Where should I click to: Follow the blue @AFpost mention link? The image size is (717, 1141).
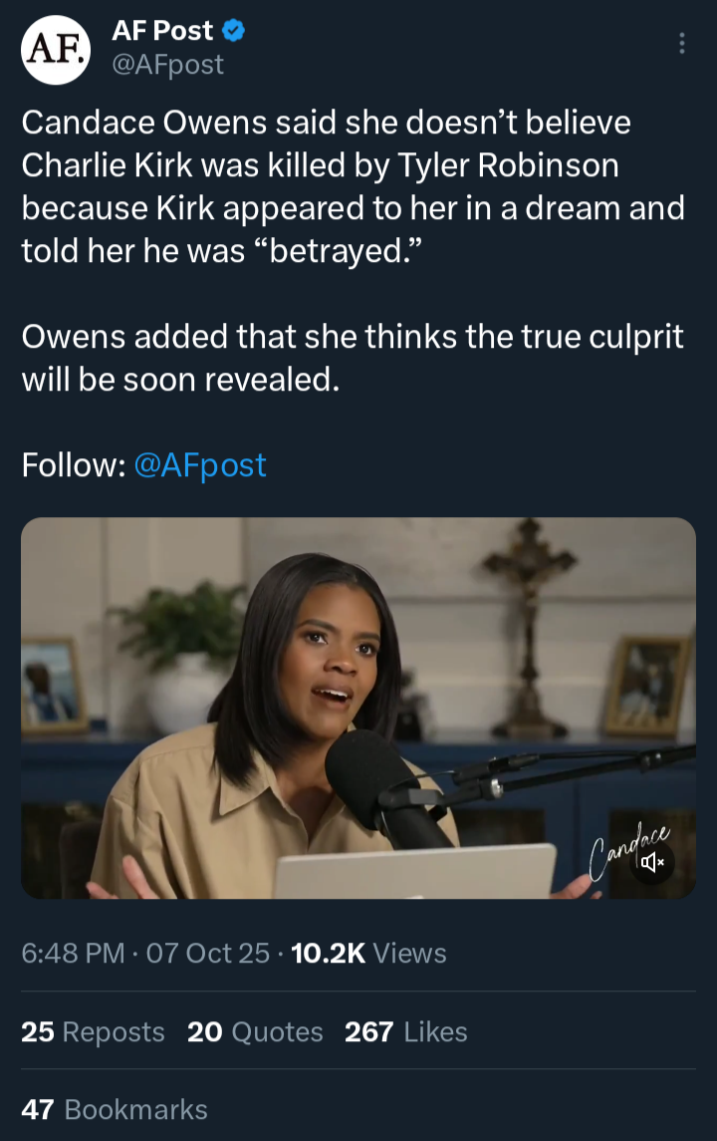pos(200,464)
